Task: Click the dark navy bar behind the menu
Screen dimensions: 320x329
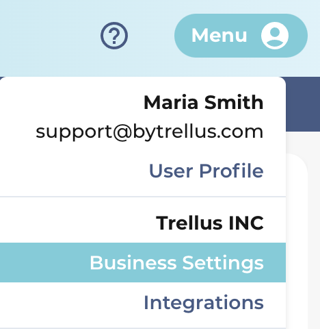Action: (303, 104)
